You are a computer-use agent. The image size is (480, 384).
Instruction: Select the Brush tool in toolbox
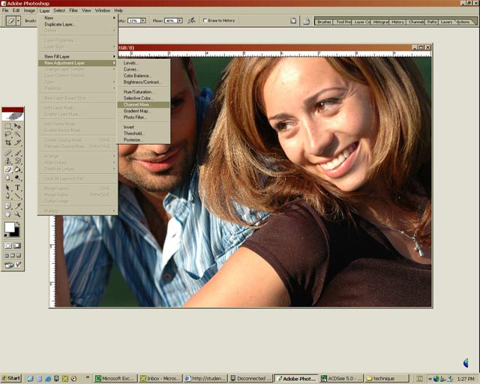(18, 152)
